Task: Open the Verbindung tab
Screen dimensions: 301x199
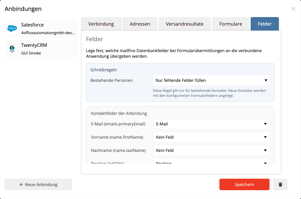Action: pyautogui.click(x=101, y=24)
